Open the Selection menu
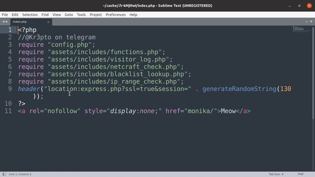315x177 pixels. [30, 15]
